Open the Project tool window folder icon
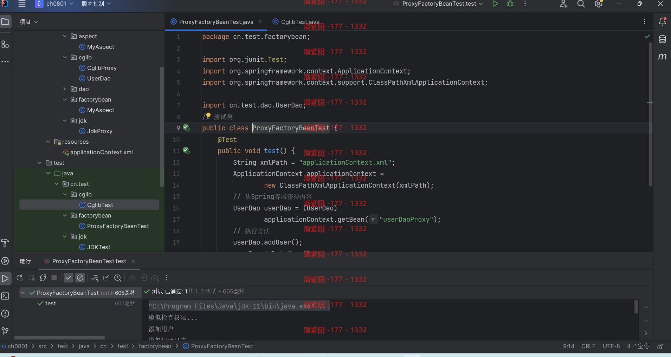The width and height of the screenshot is (671, 357). tap(5, 22)
